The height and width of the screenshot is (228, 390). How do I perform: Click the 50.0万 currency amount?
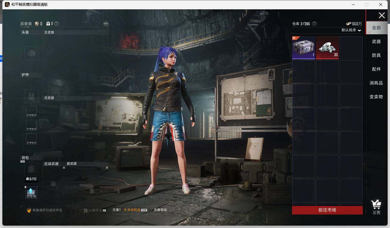click(x=357, y=24)
